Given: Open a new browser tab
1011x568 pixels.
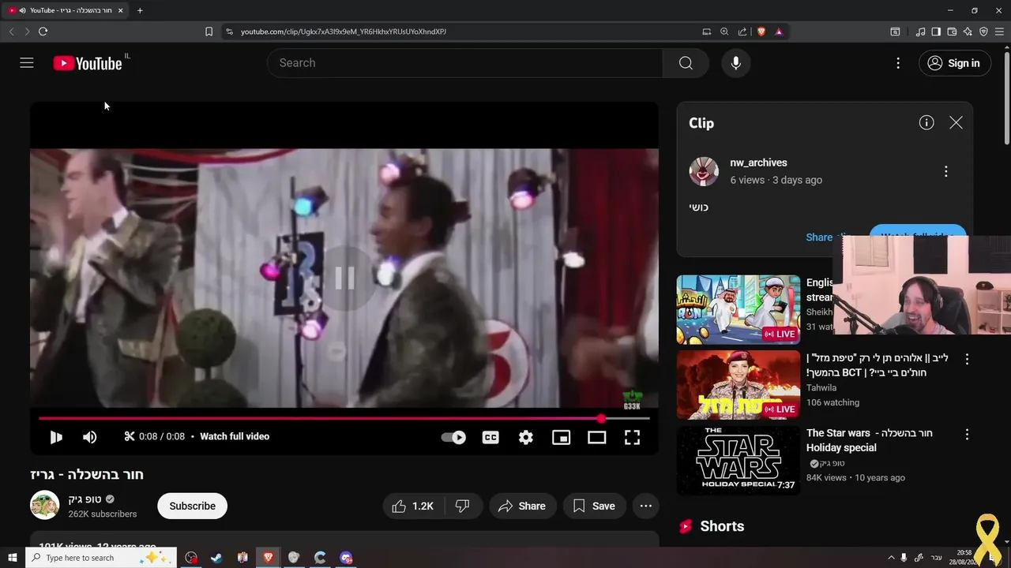Looking at the screenshot, I should coord(140,10).
